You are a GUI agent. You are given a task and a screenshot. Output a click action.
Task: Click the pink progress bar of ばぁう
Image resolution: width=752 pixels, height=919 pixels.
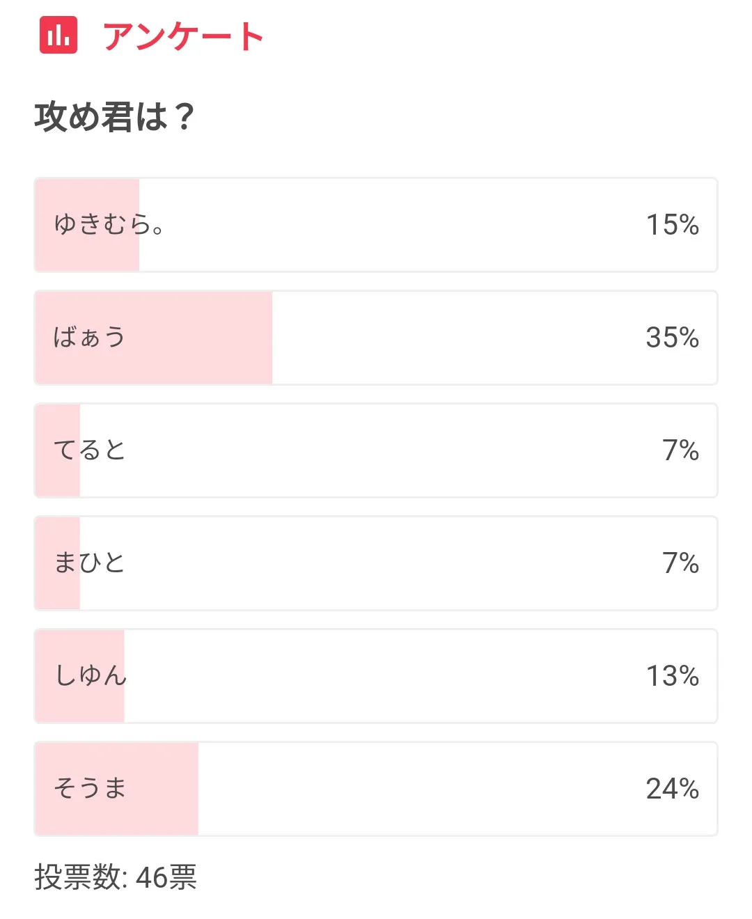[154, 338]
